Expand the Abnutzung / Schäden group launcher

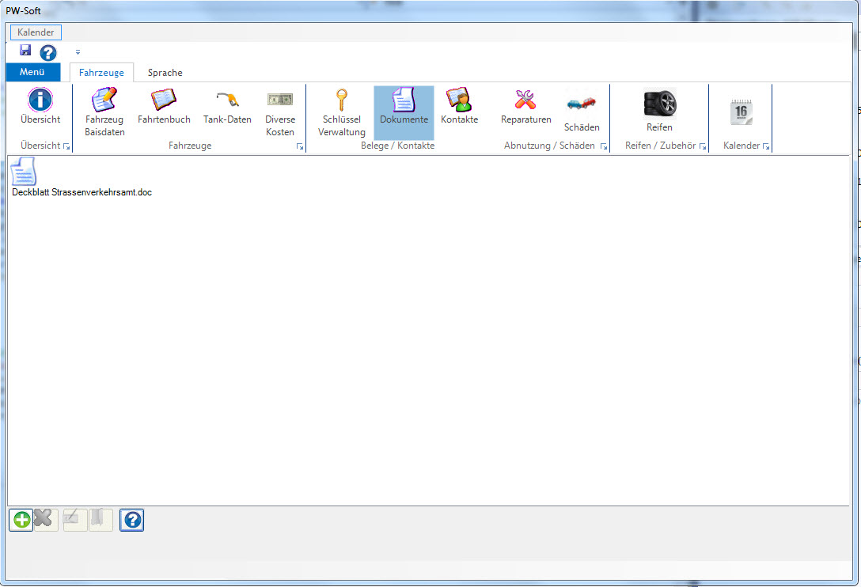(x=604, y=147)
